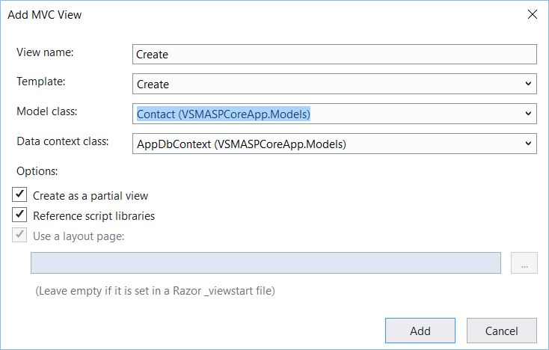Toggle Reference script libraries checkbox

(19, 215)
